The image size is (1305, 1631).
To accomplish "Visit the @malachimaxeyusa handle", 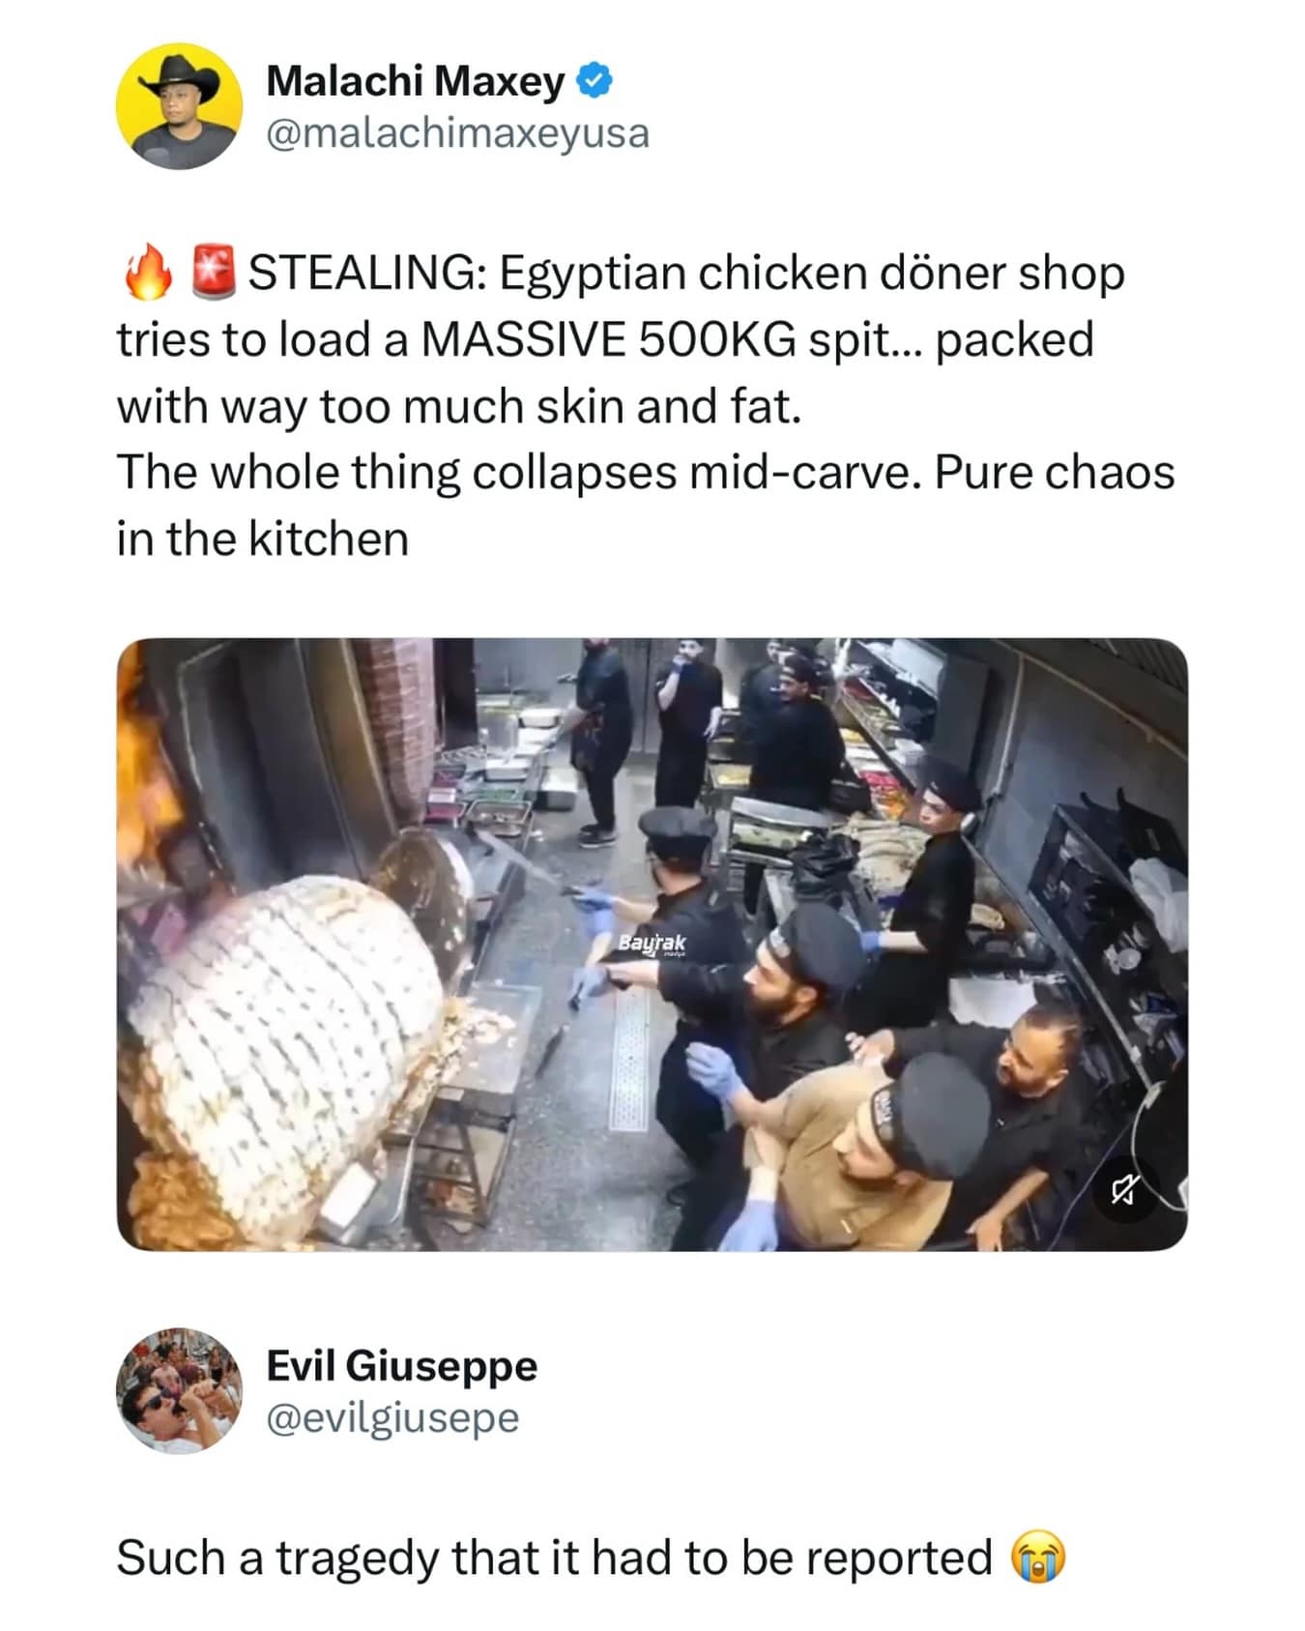I will pyautogui.click(x=457, y=133).
